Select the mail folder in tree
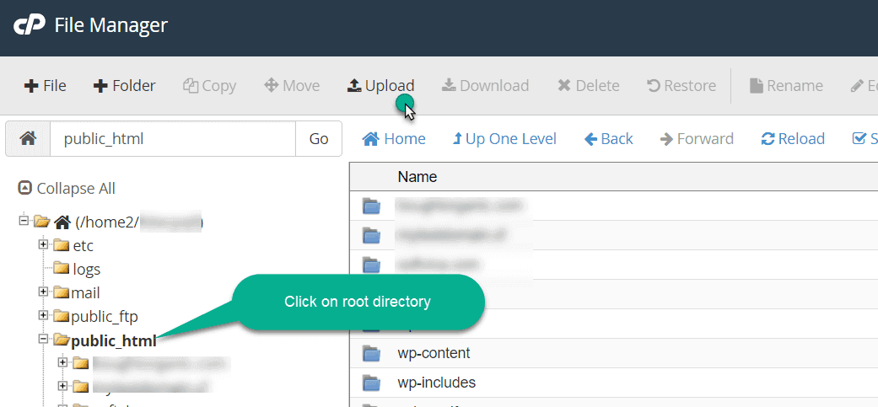 77,293
